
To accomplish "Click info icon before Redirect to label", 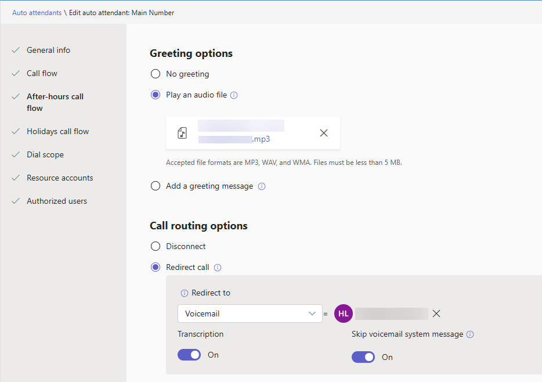I will tap(185, 293).
